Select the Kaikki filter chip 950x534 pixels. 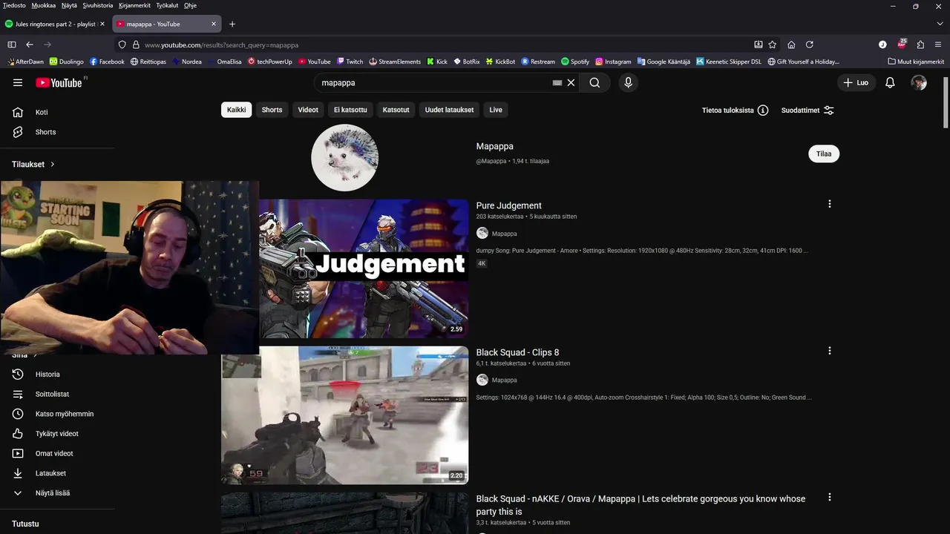pyautogui.click(x=236, y=110)
